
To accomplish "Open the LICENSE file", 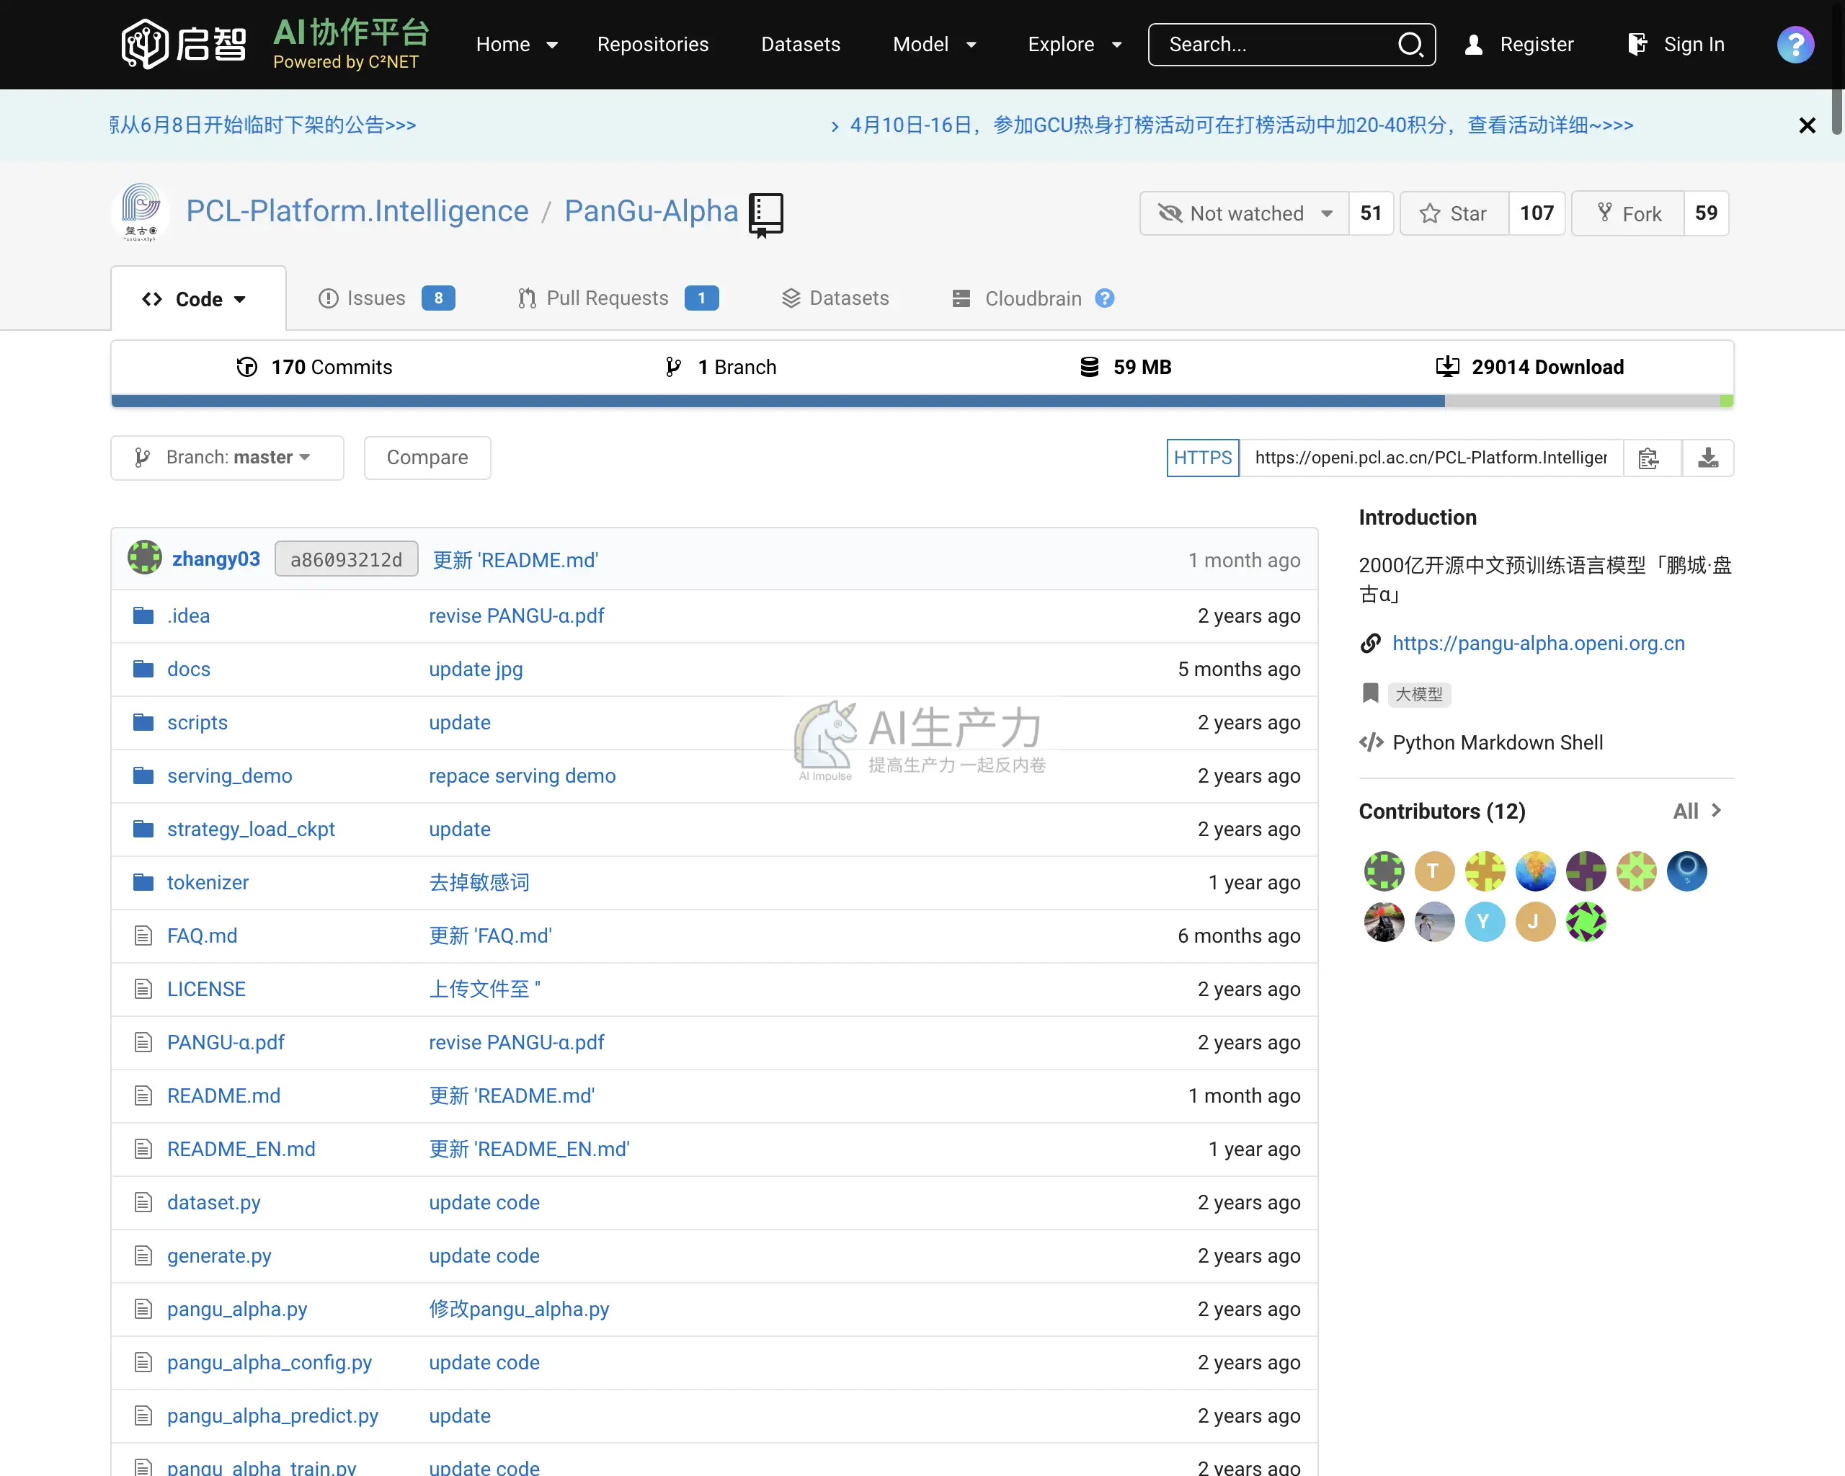I will 206,989.
